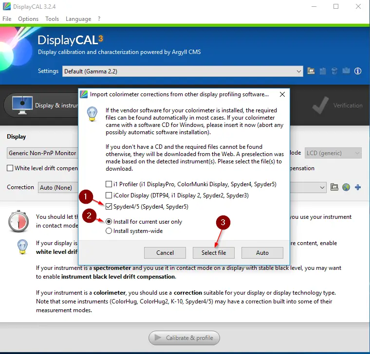Click the install profile icon in header

click(346, 71)
